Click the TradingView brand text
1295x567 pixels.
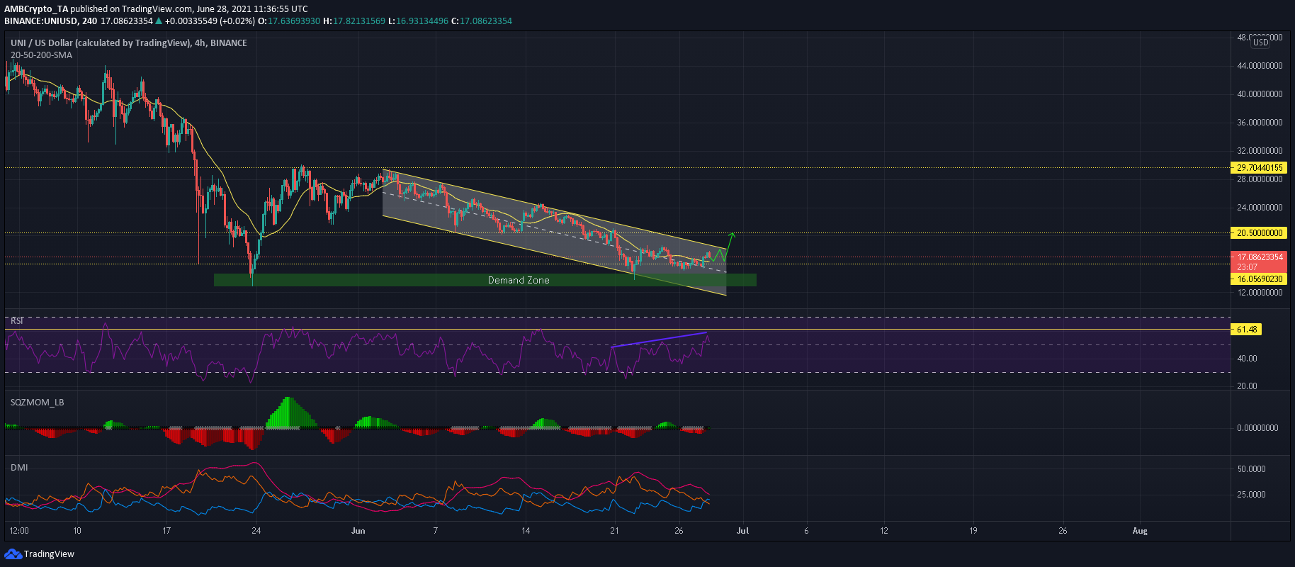49,554
